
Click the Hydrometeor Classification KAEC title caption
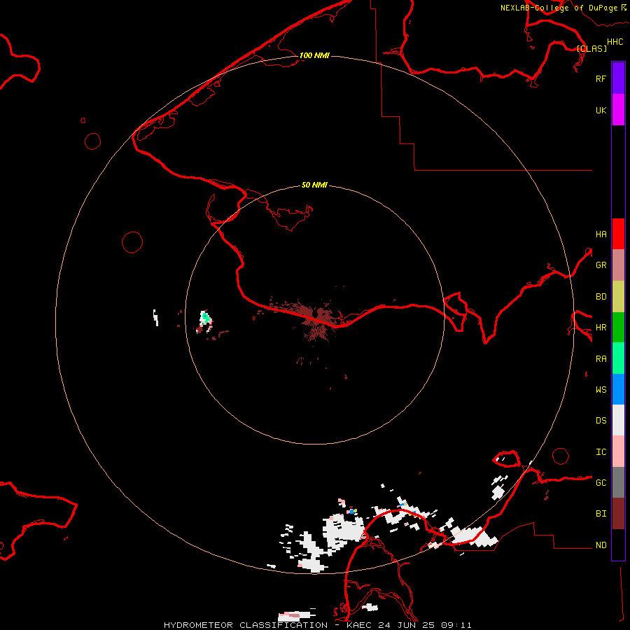coord(317,625)
